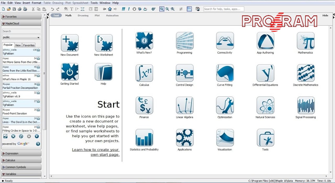Click the MapleCloud Search field
The width and height of the screenshot is (335, 183).
tap(21, 31)
